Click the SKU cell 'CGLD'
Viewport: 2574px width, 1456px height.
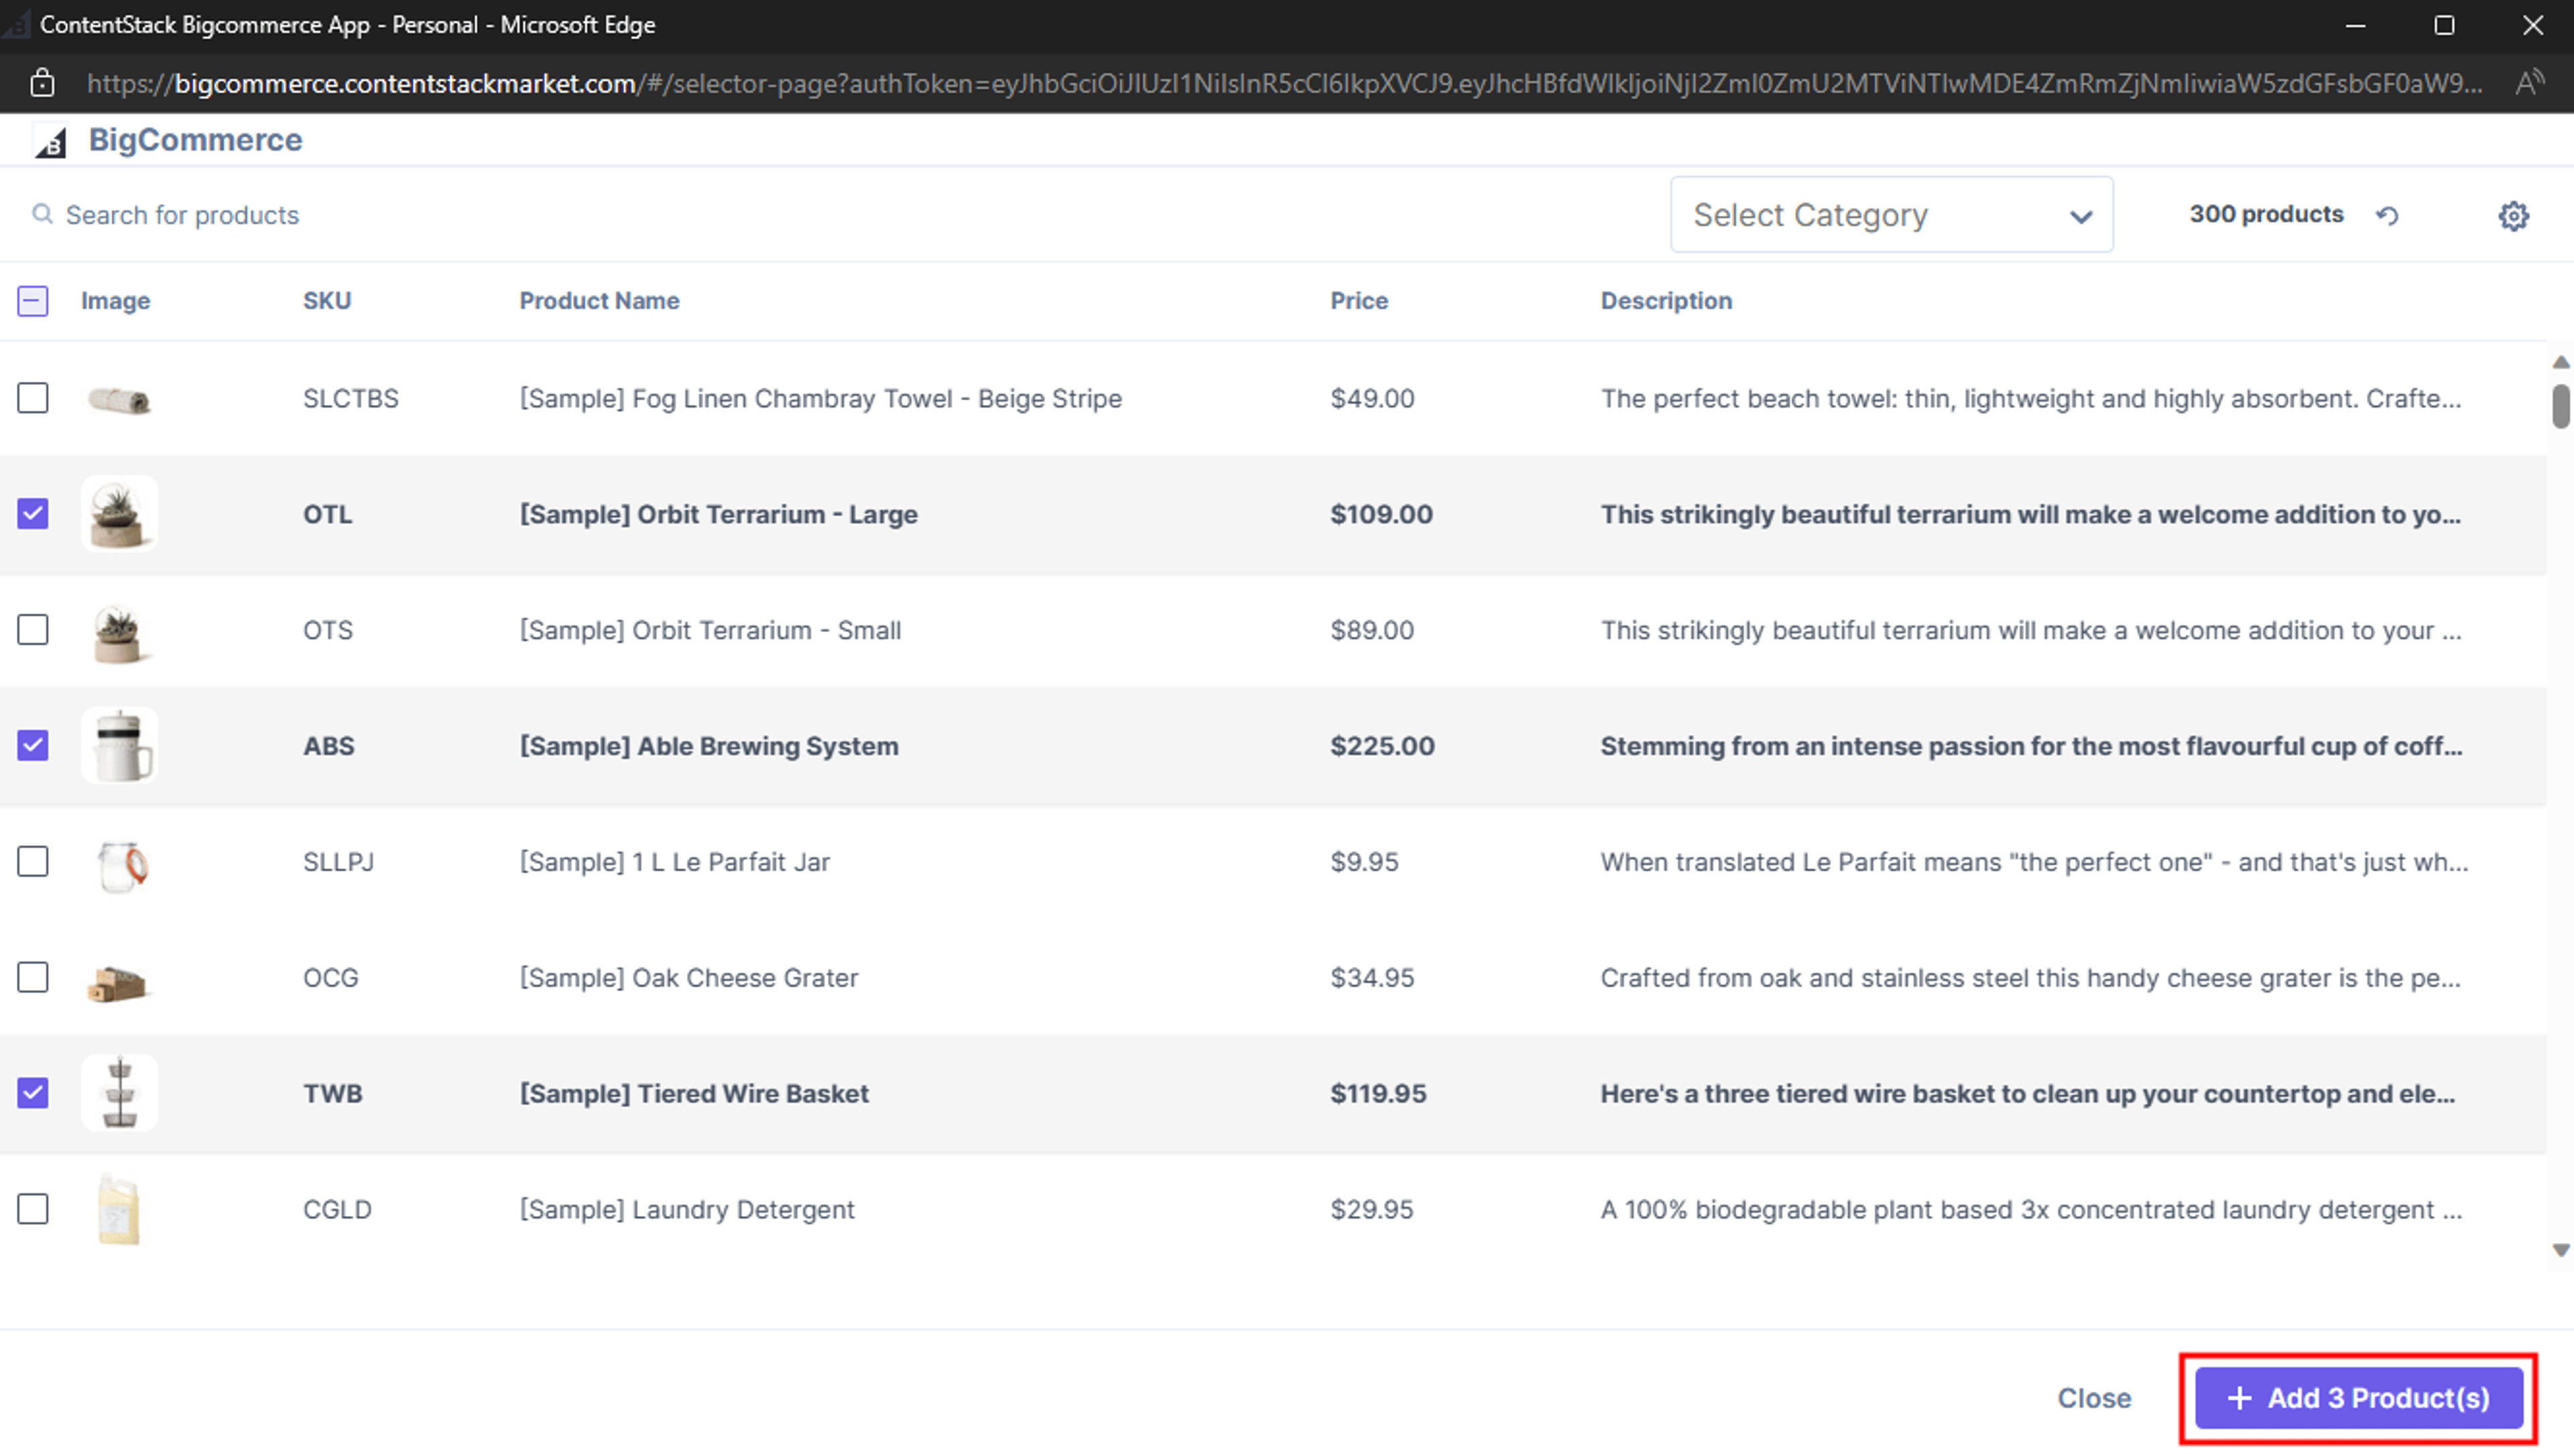(x=337, y=1209)
